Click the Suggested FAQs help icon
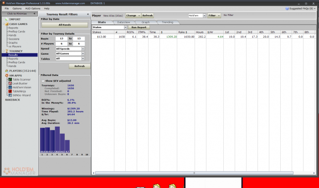The width and height of the screenshot is (319, 188). coord(287,9)
